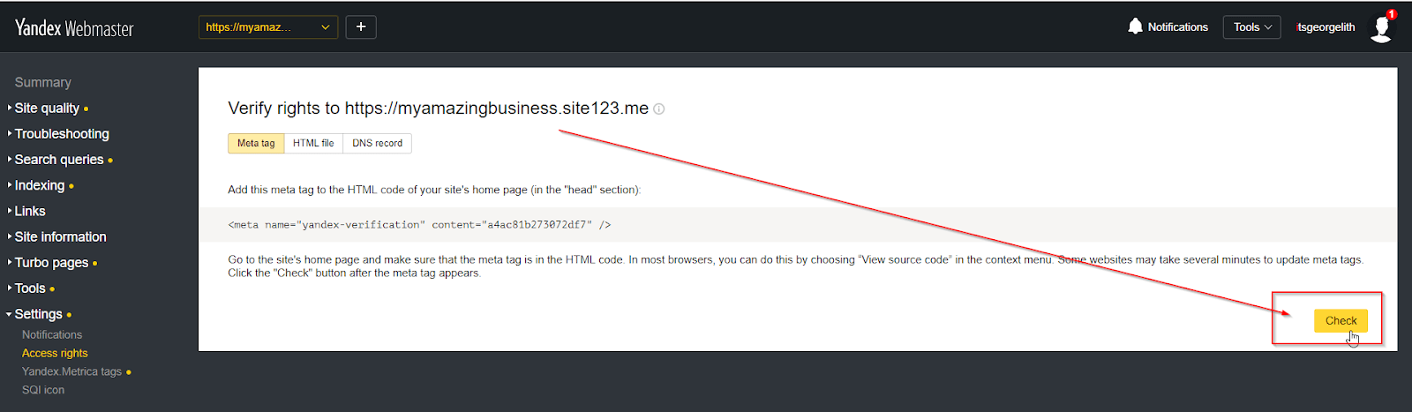This screenshot has width=1412, height=412.
Task: Click the tsgeorgelith username
Action: 1326,27
